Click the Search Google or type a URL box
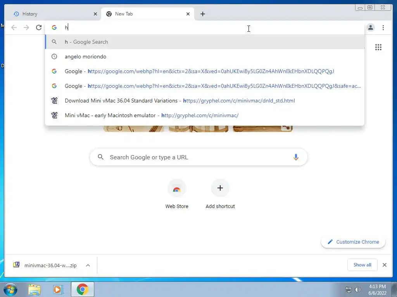The image size is (397, 297). click(x=199, y=157)
